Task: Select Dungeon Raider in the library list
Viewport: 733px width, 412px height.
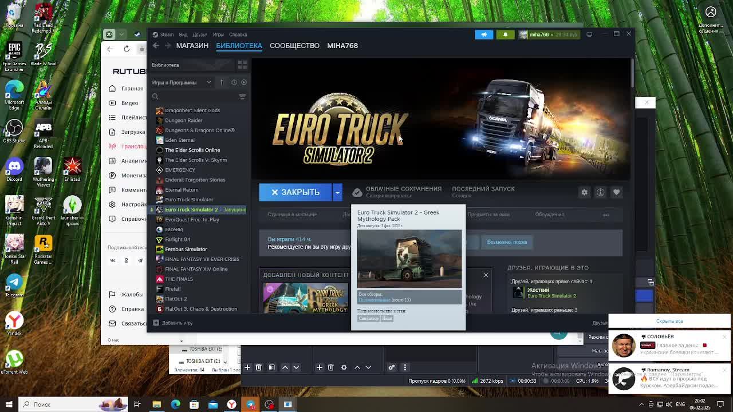Action: point(183,120)
